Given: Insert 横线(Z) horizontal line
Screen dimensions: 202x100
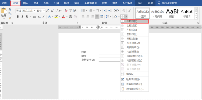Looking at the screenshot, I should (134, 74).
